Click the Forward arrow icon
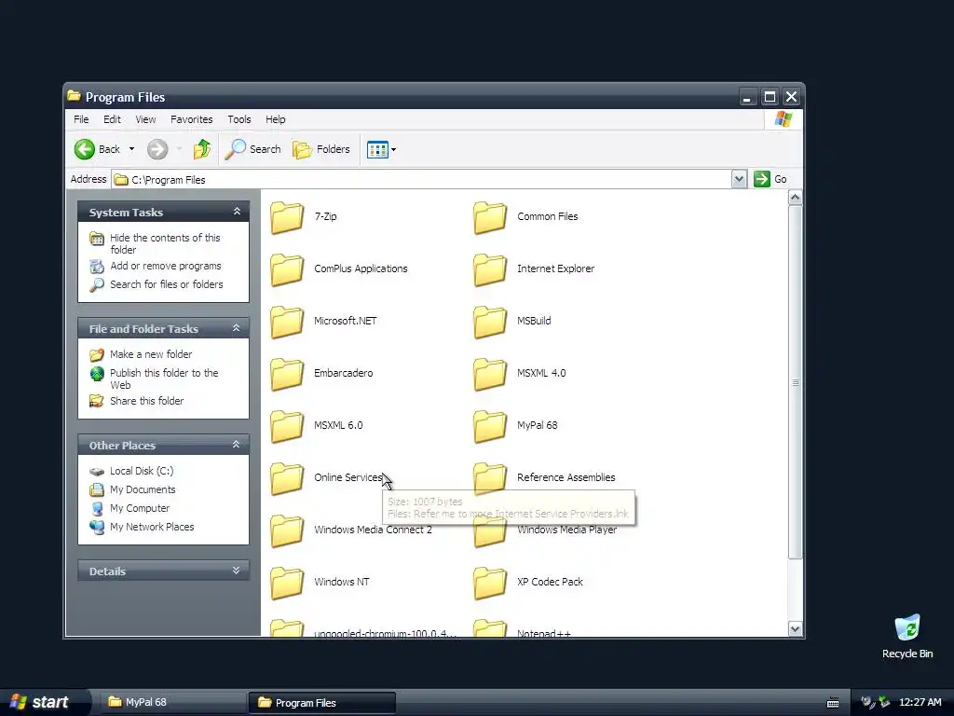Image resolution: width=954 pixels, height=716 pixels. (157, 149)
